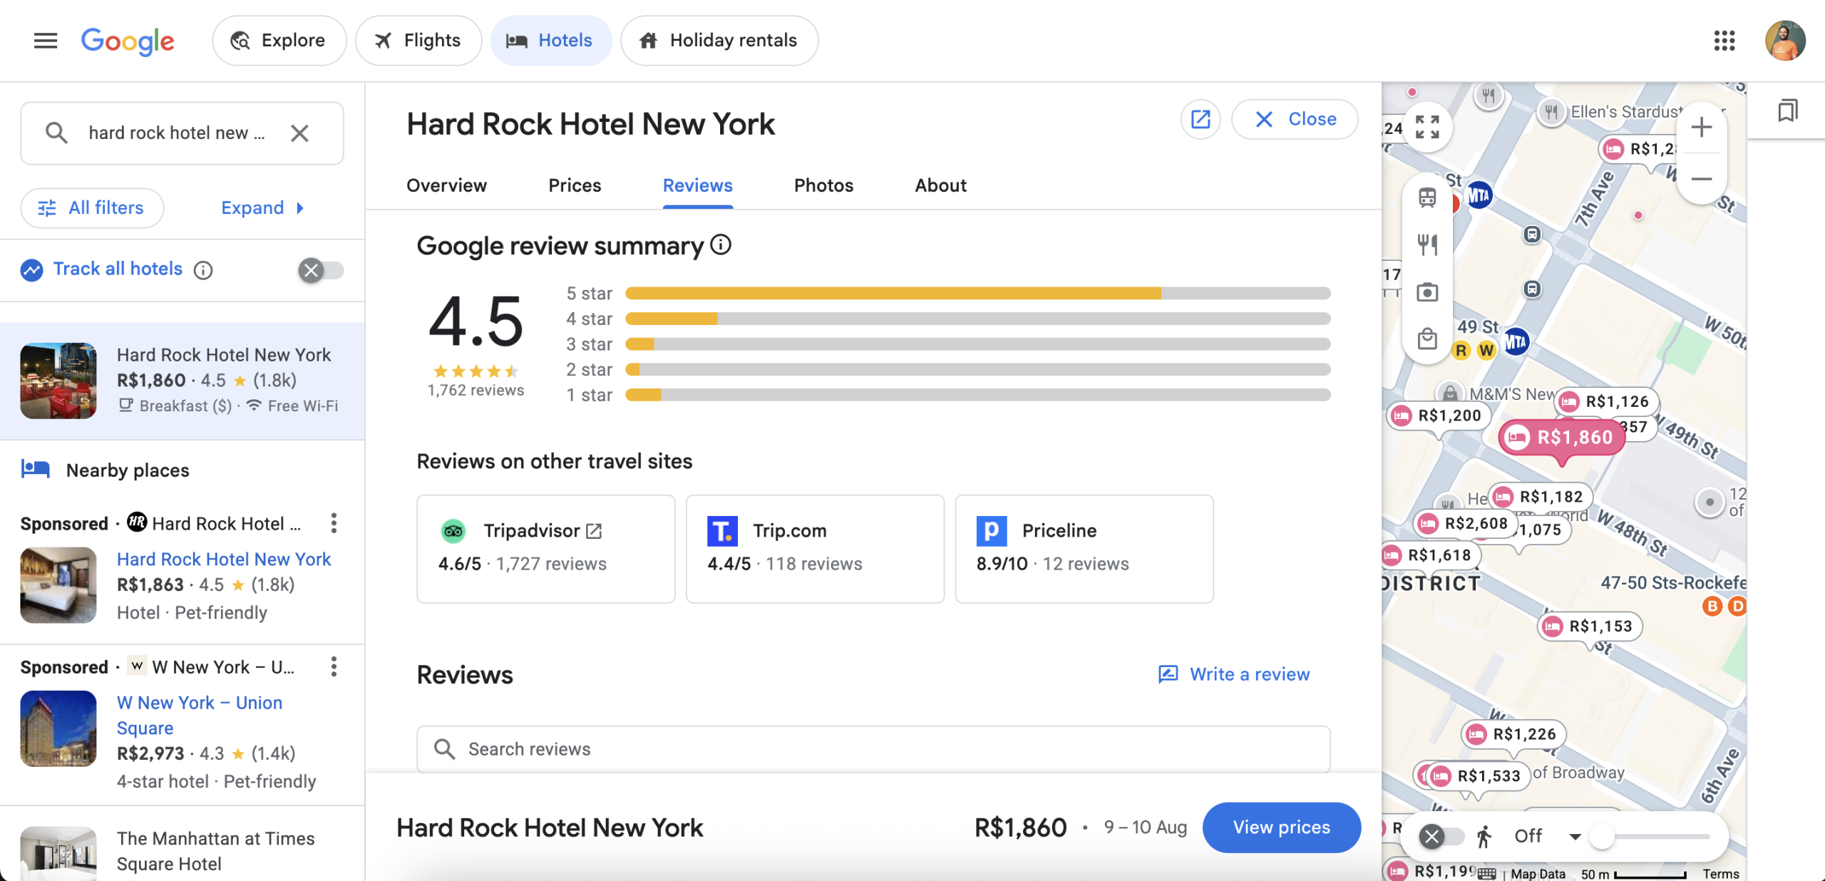Open sponsored Hard Rock Hotel New York link
The width and height of the screenshot is (1825, 881).
click(x=223, y=560)
